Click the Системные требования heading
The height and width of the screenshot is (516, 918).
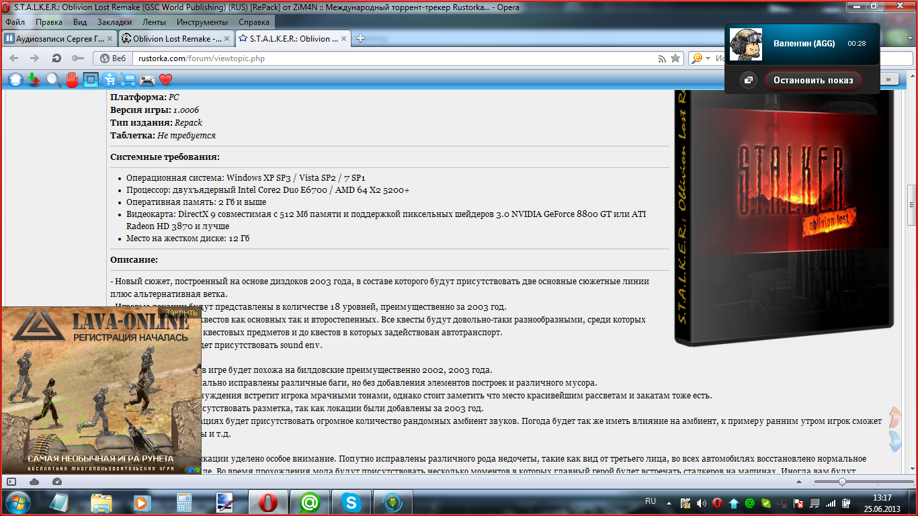[165, 157]
